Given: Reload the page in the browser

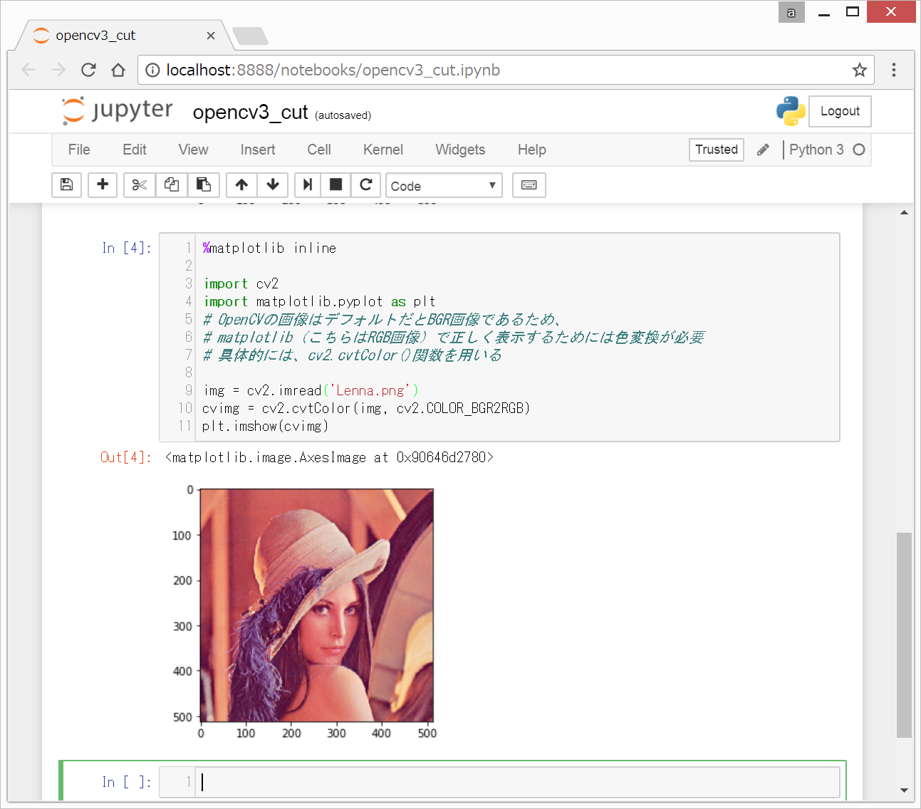Looking at the screenshot, I should tap(88, 70).
